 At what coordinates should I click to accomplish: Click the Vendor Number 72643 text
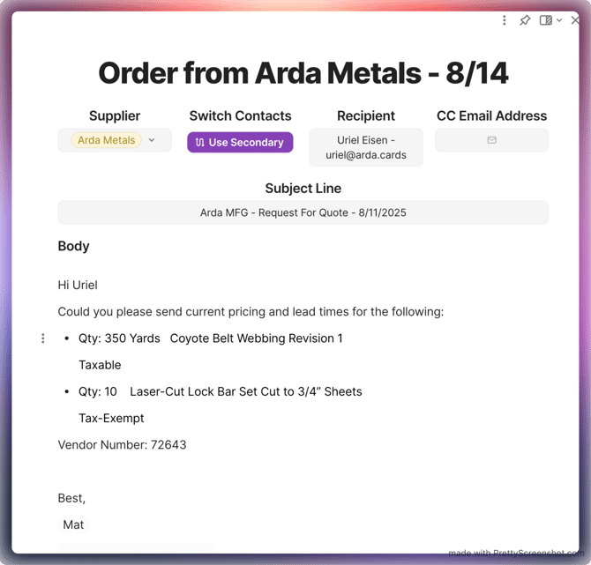122,445
